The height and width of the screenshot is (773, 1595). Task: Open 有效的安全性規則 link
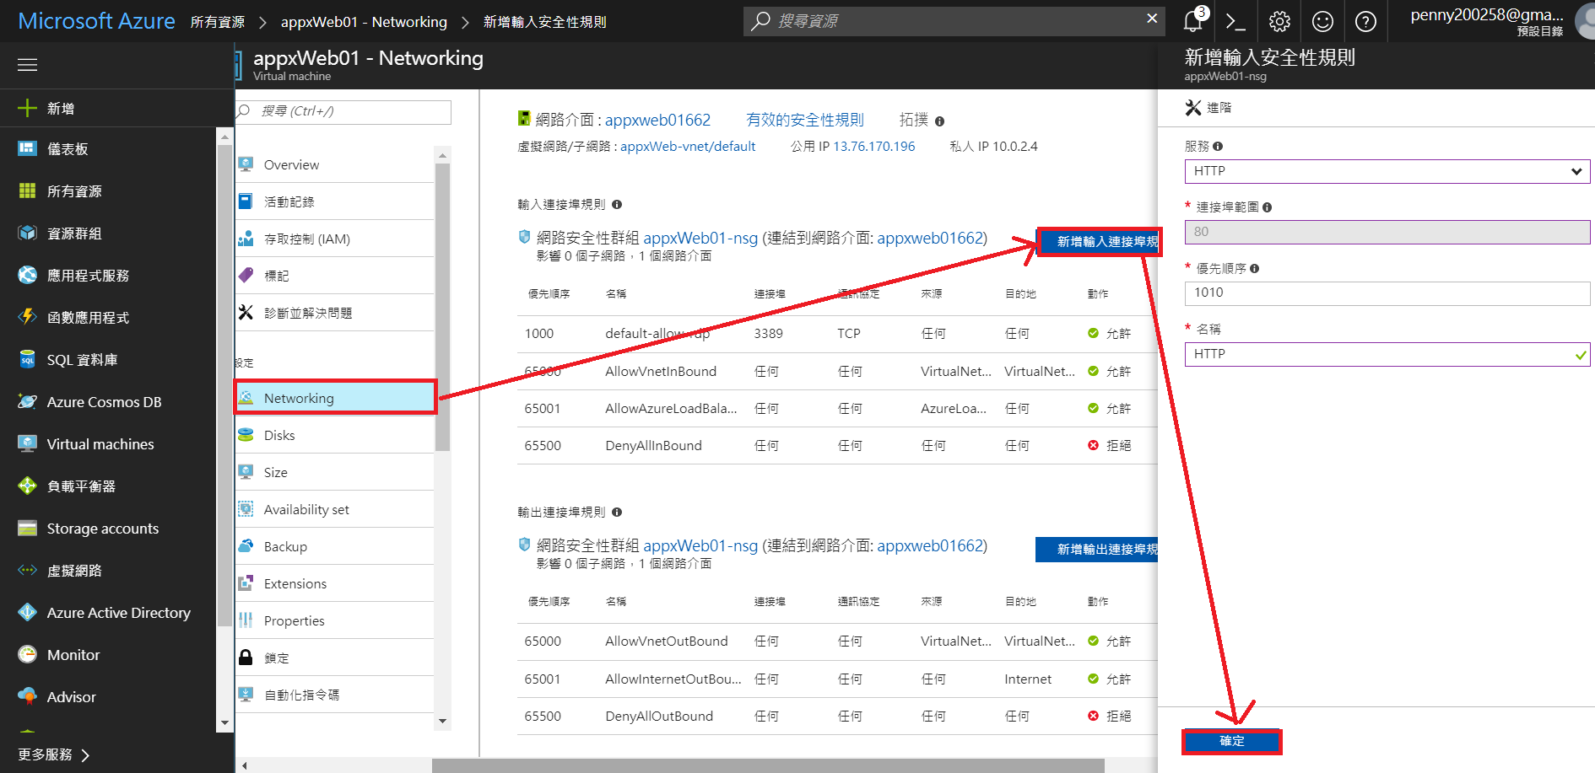[805, 121]
